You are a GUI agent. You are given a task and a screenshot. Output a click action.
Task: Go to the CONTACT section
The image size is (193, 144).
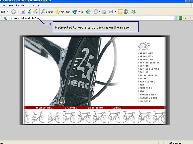[117, 108]
